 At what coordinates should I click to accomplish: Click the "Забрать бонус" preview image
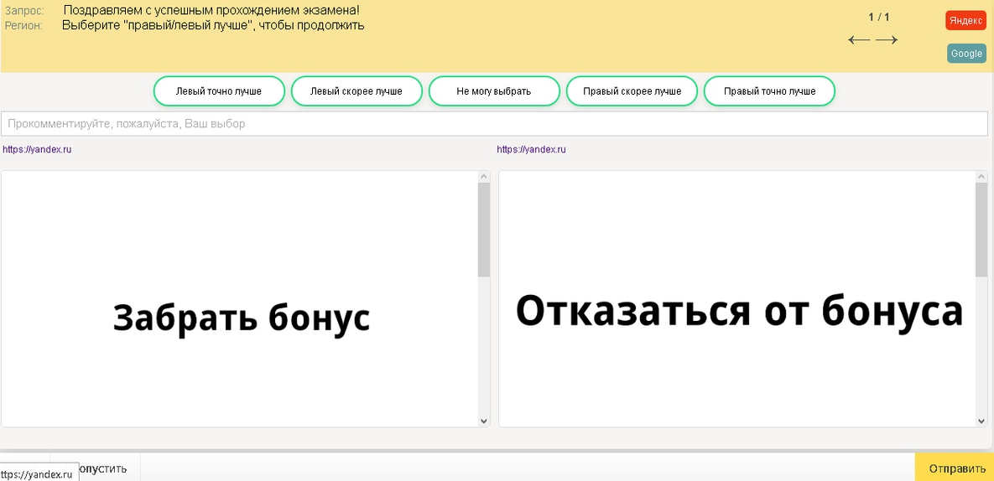241,318
